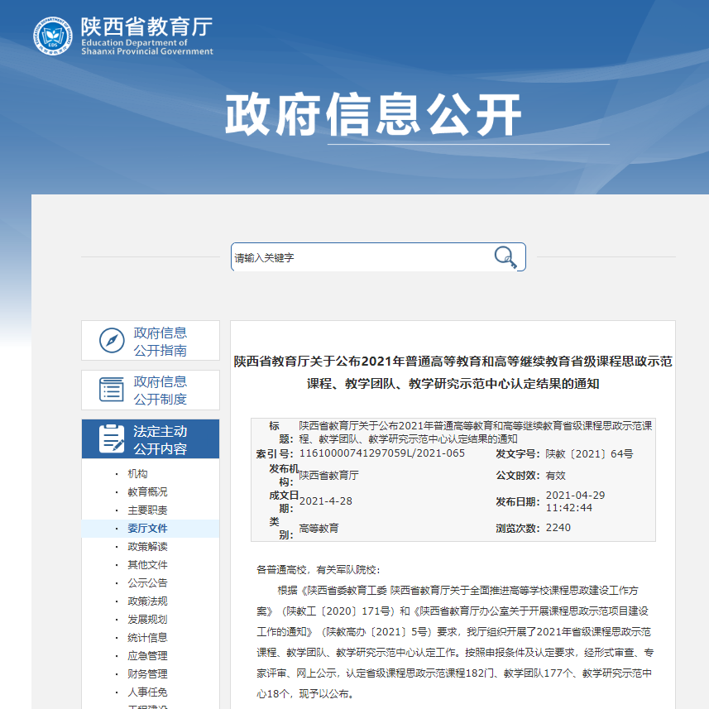Click the clipboard icon for 法定主动公开内容

tap(112, 439)
